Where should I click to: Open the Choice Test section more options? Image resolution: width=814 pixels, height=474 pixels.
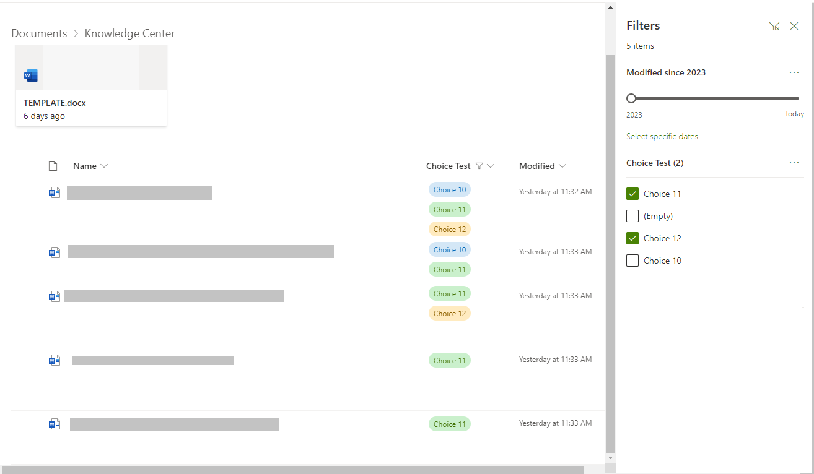click(794, 163)
